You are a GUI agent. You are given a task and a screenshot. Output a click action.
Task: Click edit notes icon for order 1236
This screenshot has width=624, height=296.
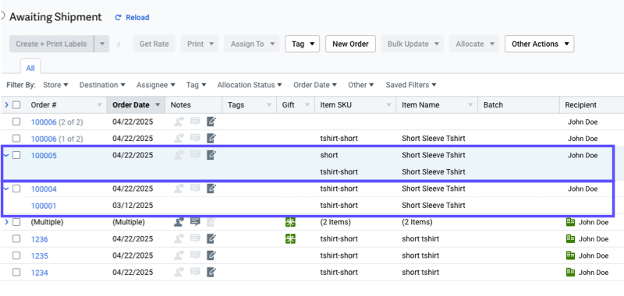pyautogui.click(x=211, y=239)
